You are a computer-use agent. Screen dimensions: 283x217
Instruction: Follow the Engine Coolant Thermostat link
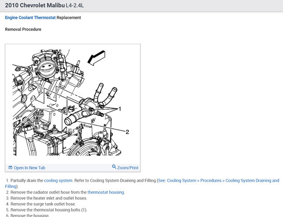click(x=30, y=18)
